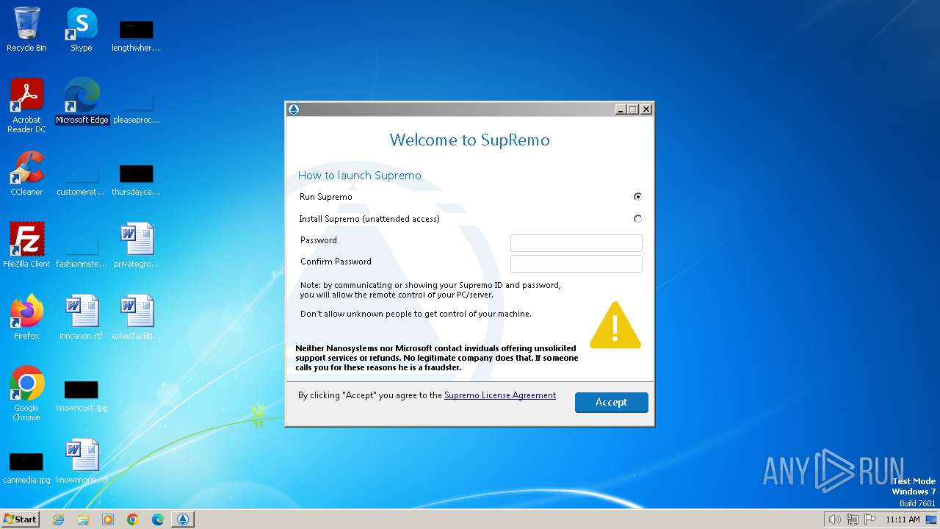The width and height of the screenshot is (940, 529).
Task: Open the Windows Start menu
Action: coord(20,519)
